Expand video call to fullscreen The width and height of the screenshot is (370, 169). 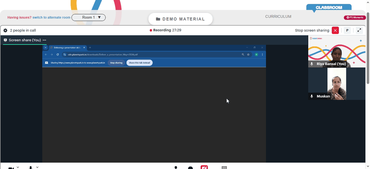click(x=359, y=30)
